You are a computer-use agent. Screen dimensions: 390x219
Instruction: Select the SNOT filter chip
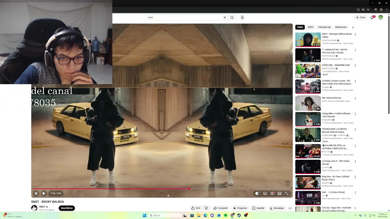pyautogui.click(x=310, y=27)
